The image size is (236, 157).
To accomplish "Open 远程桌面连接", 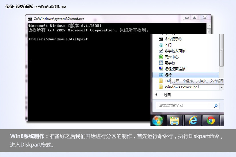I will coord(186,69).
